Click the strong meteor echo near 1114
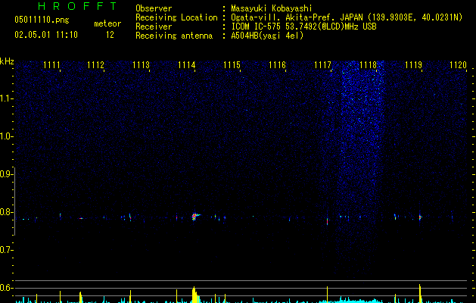 [195, 217]
